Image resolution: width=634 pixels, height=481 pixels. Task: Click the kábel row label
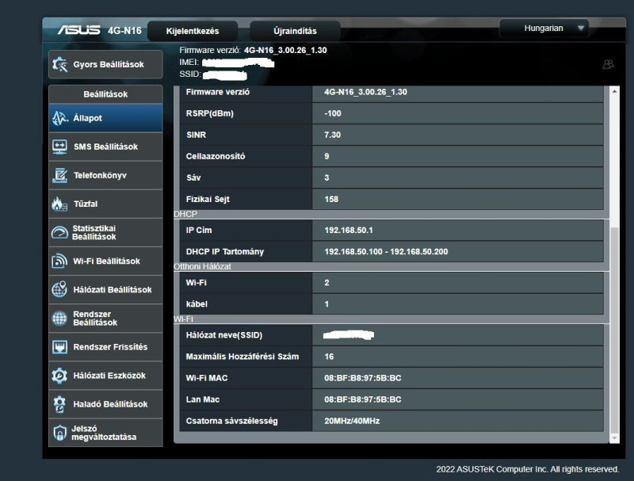tap(197, 304)
